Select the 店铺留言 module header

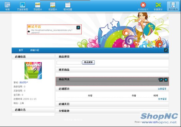[112, 89]
